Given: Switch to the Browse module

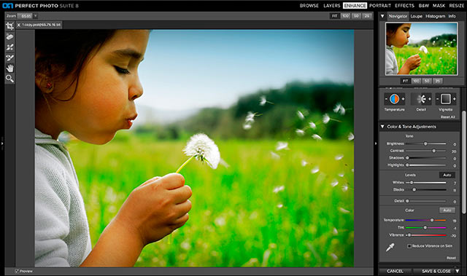Looking at the screenshot, I should coord(309,6).
